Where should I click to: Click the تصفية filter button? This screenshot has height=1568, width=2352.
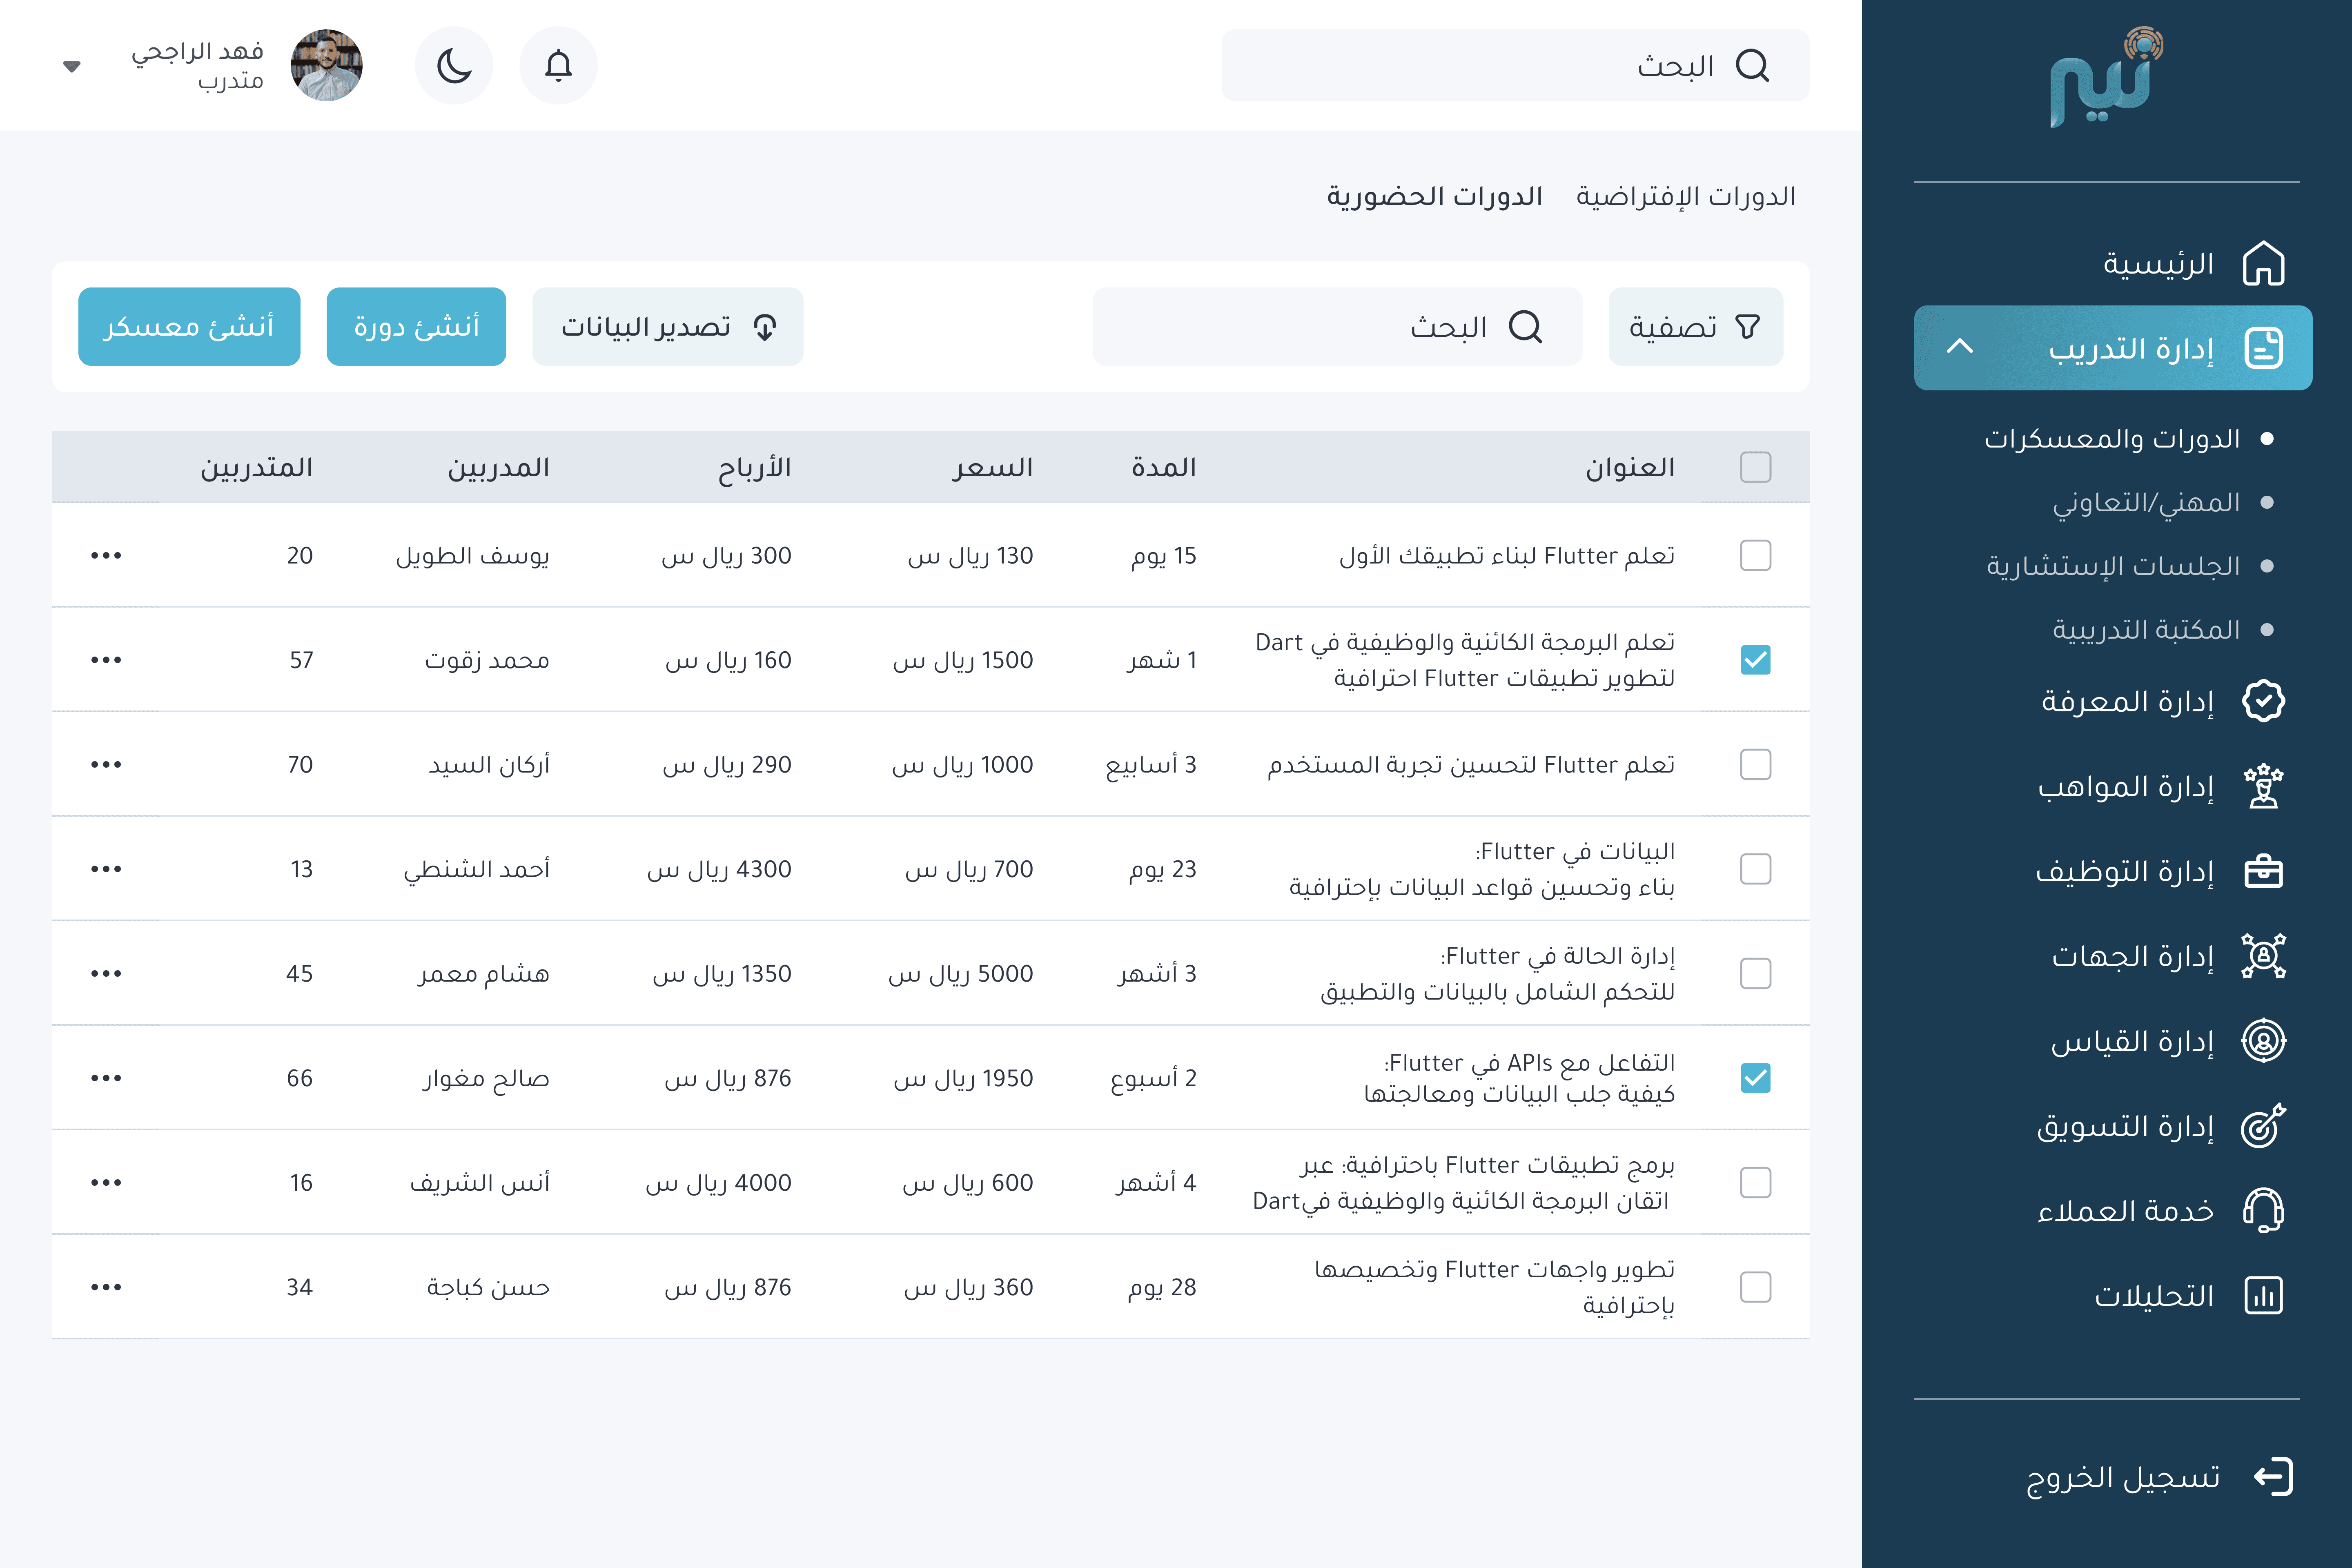point(1695,327)
